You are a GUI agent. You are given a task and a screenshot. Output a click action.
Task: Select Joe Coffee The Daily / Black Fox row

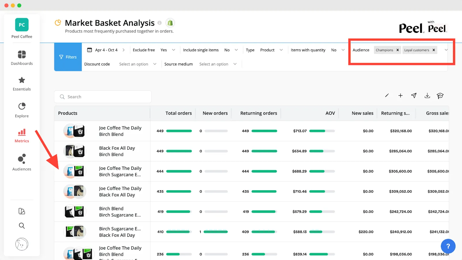[252, 191]
